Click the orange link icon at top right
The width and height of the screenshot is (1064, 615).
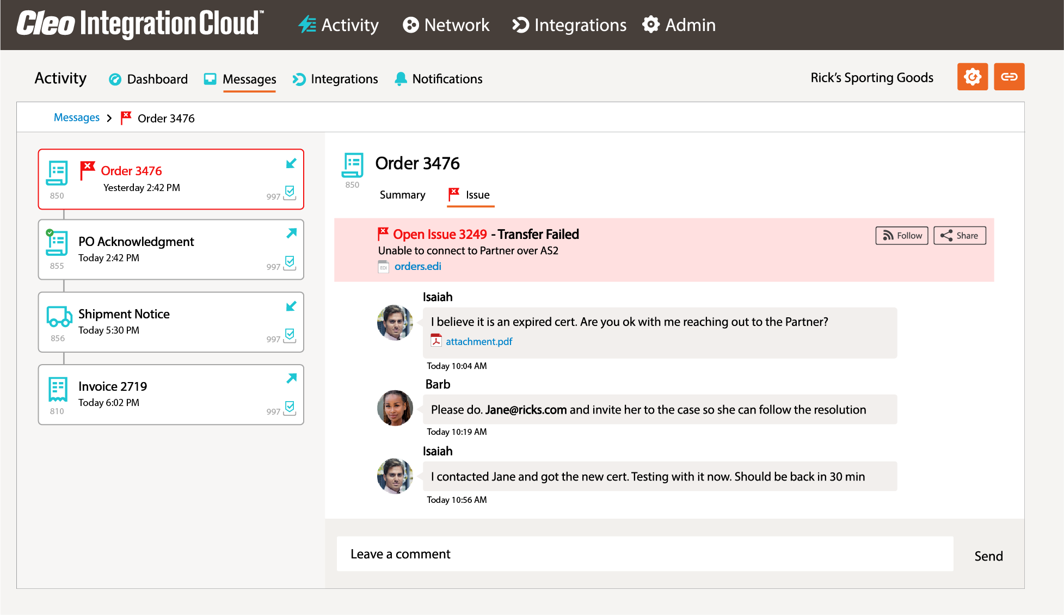click(1009, 77)
